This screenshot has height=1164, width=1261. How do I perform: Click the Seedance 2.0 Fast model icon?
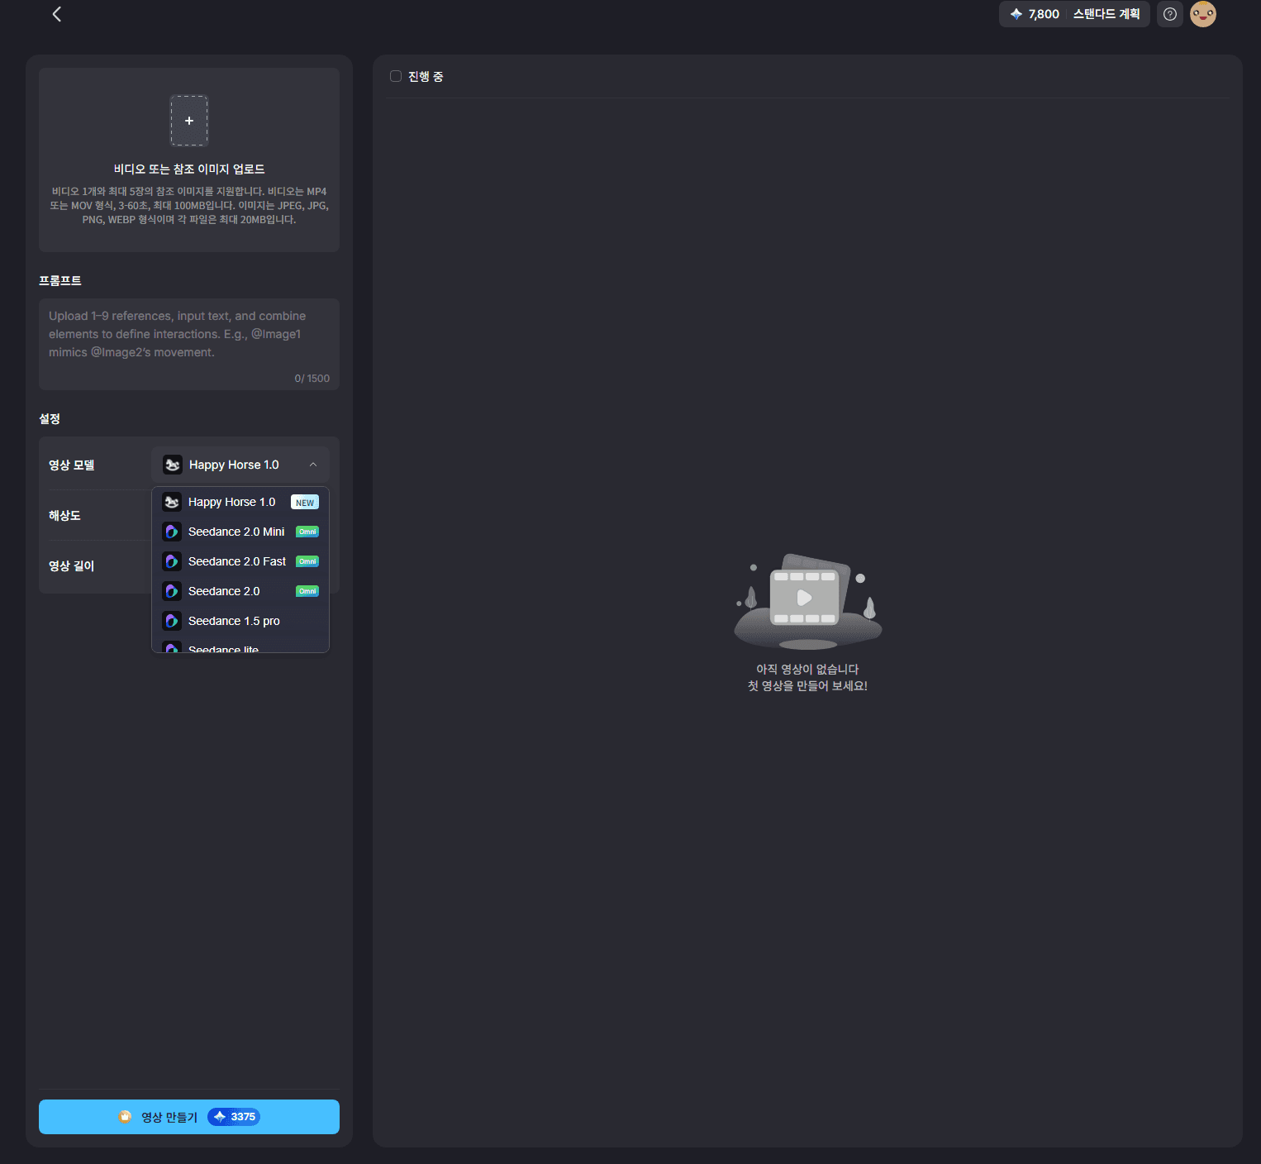(x=172, y=561)
